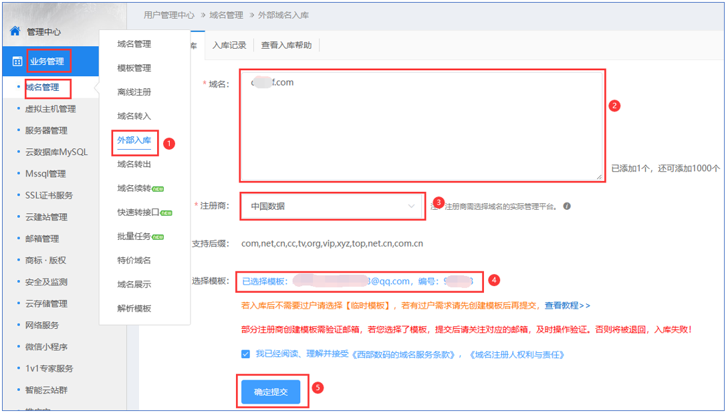The image size is (726, 413).
Task: Click inside the 域名 text area
Action: (421, 126)
